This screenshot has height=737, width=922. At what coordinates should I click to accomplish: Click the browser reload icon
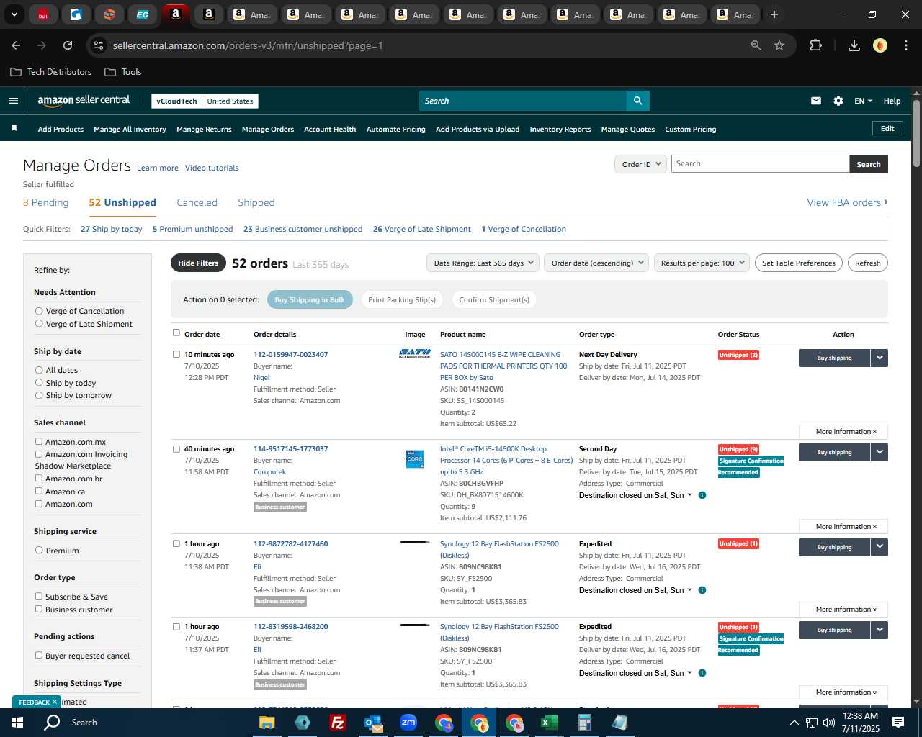pos(68,45)
